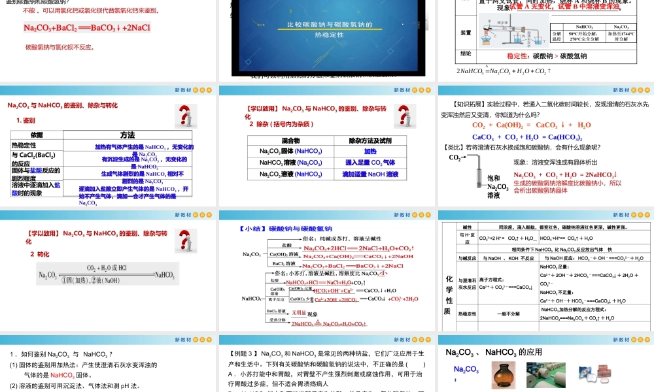Viewport: 654px width, 392px height.
Task: Click the equation Na₂CO₃+BaCl₂══BaCO₃↓+2NaCl
Action: 87,28
